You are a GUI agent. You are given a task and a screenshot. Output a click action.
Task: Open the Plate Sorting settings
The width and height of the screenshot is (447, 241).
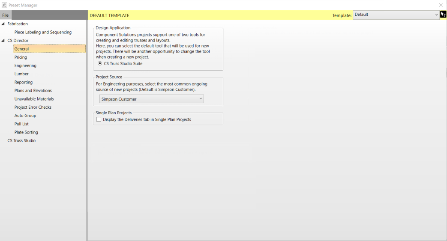[x=26, y=132]
